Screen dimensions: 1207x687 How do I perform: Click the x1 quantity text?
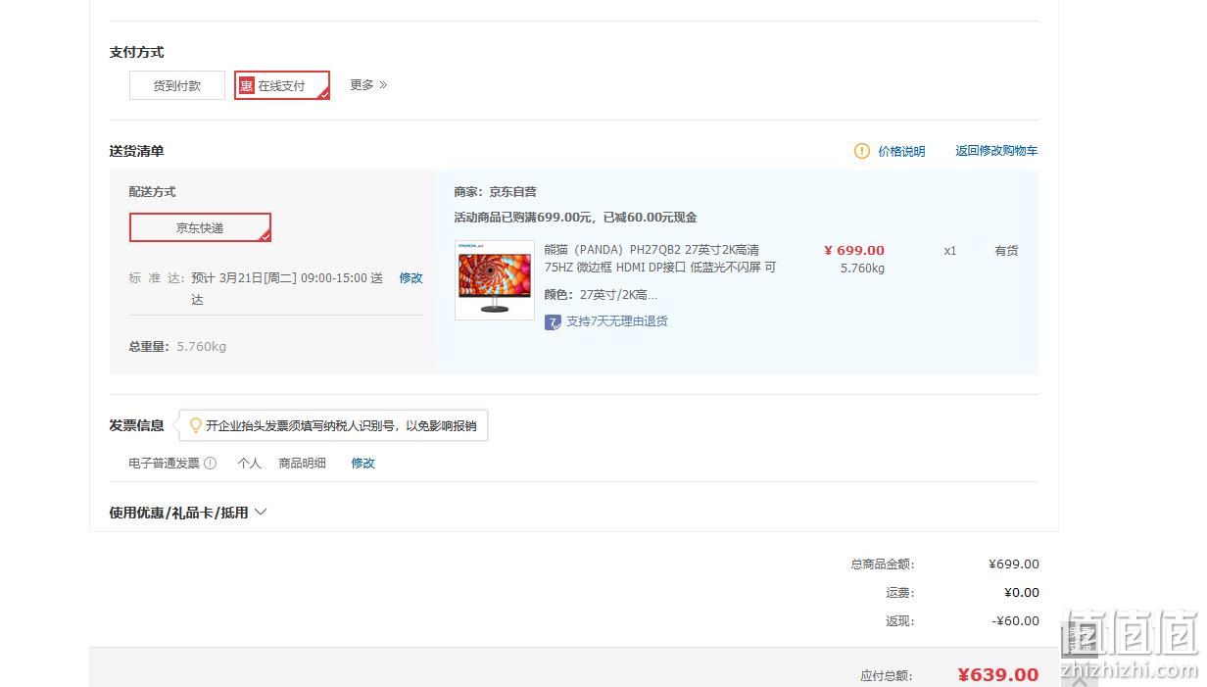950,251
